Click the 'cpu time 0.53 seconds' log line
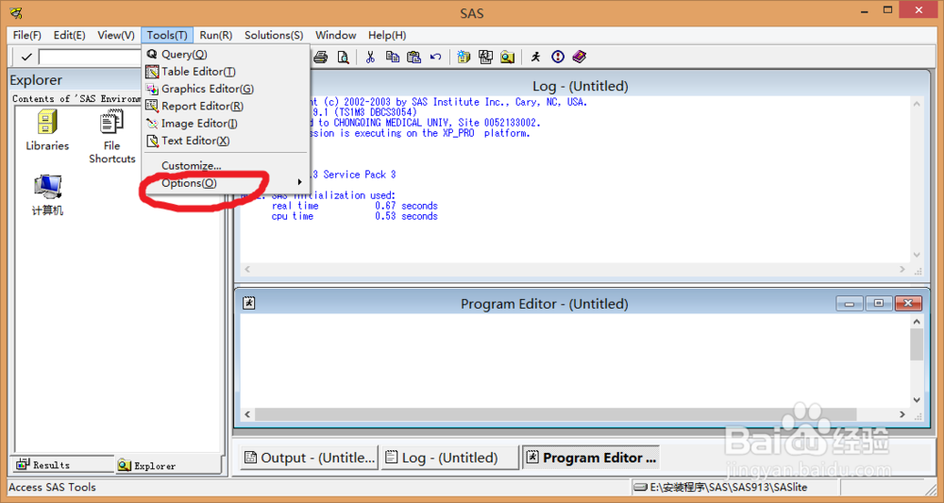The height and width of the screenshot is (503, 944). click(x=355, y=216)
